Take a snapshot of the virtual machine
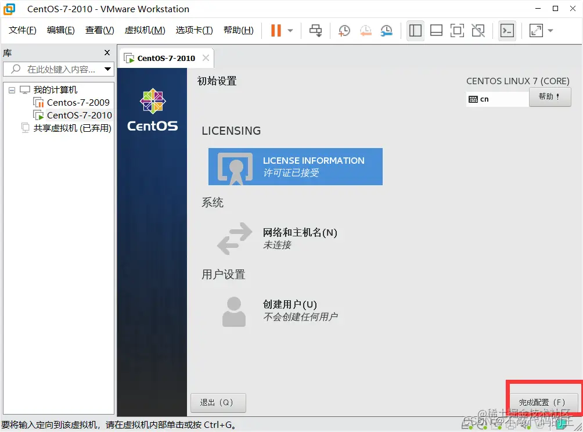The height and width of the screenshot is (432, 583). tap(344, 31)
